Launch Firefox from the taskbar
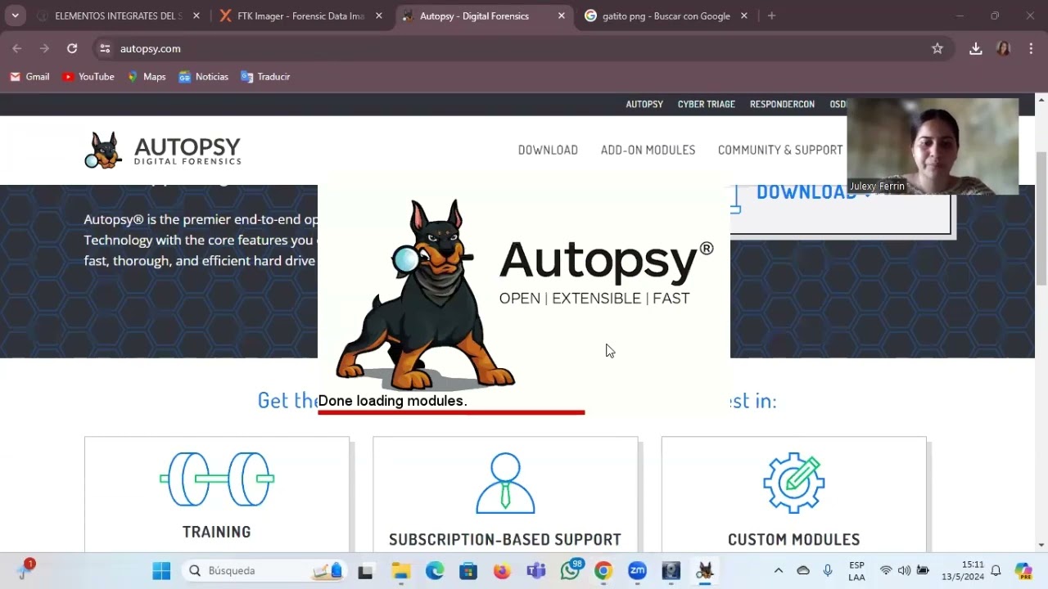This screenshot has width=1048, height=589. pyautogui.click(x=502, y=570)
